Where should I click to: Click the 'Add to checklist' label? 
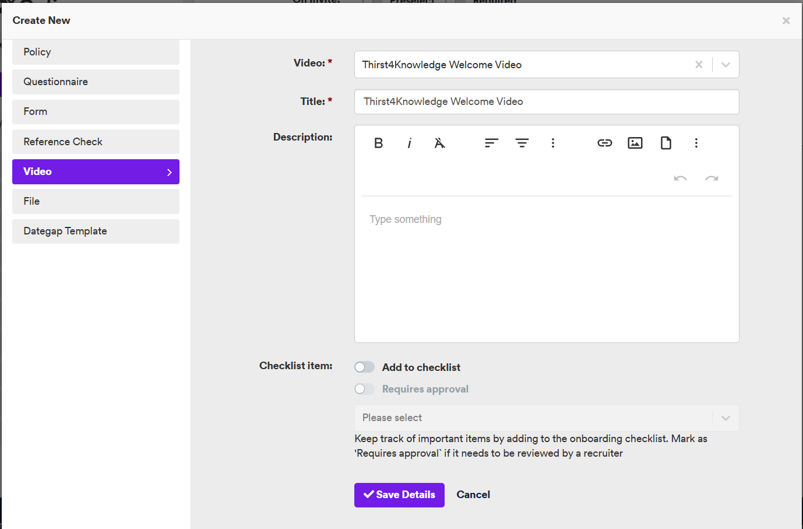pyautogui.click(x=421, y=367)
